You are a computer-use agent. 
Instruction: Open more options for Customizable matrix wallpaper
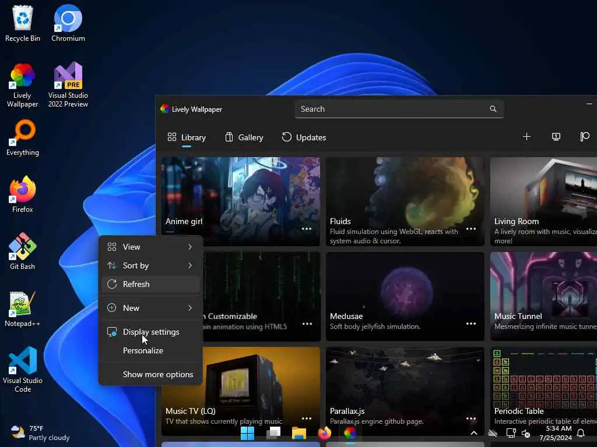pyautogui.click(x=307, y=324)
